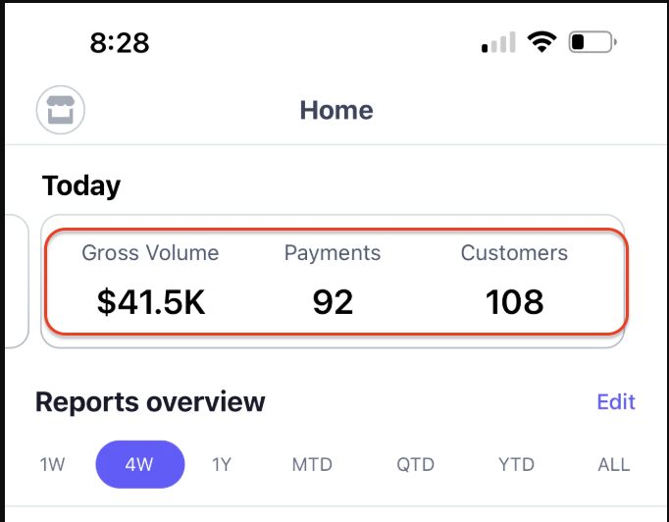Tap the Today section heading
The width and height of the screenshot is (669, 522).
point(81,186)
